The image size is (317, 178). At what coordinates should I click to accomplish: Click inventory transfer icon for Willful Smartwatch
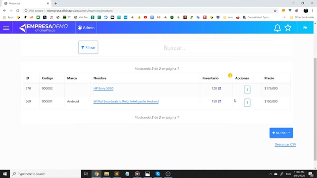point(219,101)
